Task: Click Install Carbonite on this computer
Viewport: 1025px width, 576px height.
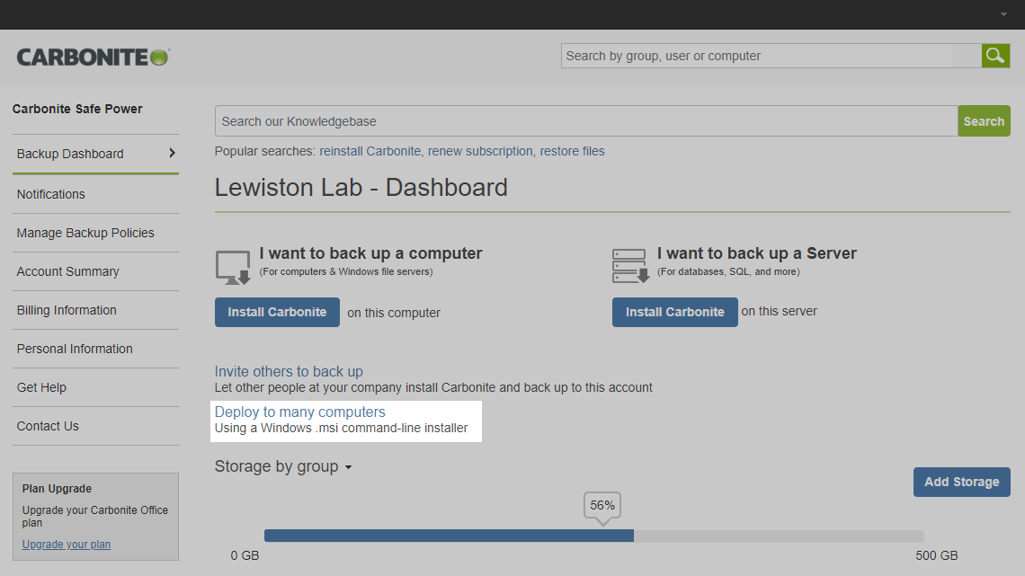Action: click(277, 312)
